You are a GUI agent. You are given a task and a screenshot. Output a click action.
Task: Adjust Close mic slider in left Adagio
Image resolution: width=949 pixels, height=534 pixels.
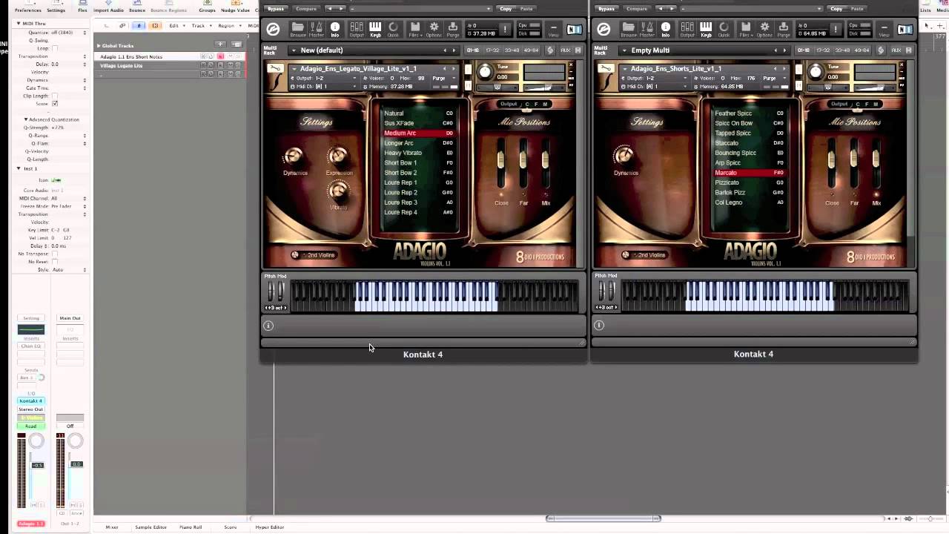click(x=501, y=160)
